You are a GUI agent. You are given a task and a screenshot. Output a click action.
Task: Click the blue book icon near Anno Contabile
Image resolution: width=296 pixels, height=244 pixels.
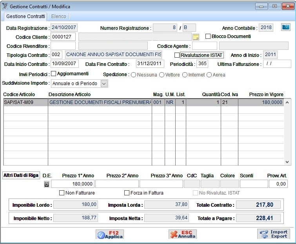[286, 27]
